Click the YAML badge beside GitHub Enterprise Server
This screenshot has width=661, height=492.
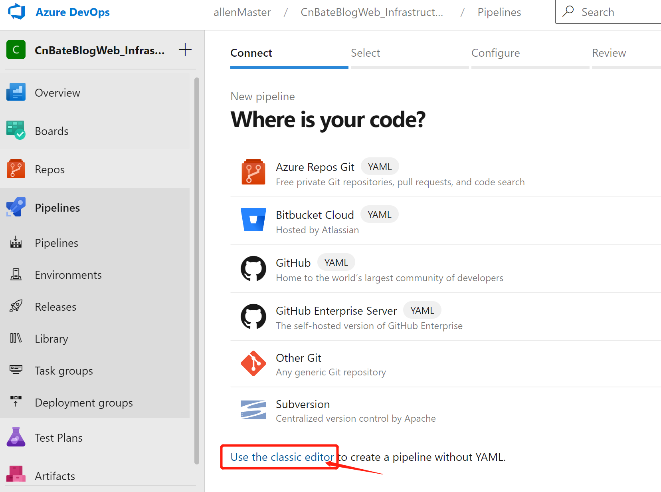(422, 310)
